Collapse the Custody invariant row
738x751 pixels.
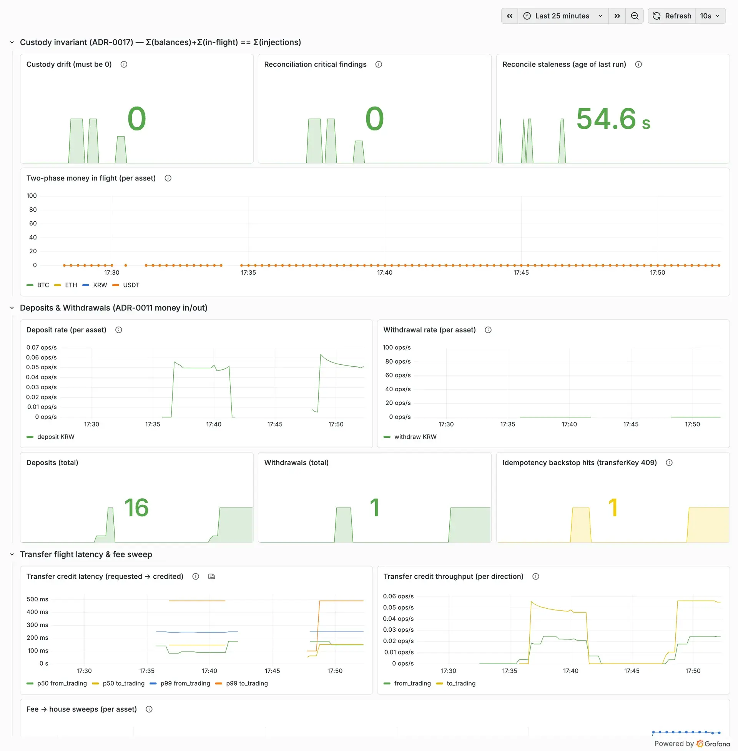coord(12,42)
